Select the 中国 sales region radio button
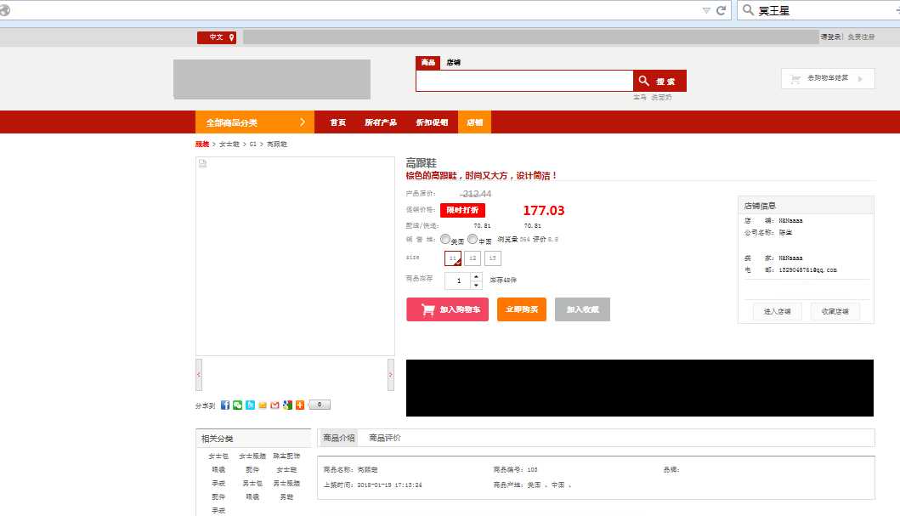This screenshot has width=900, height=516. pos(473,239)
